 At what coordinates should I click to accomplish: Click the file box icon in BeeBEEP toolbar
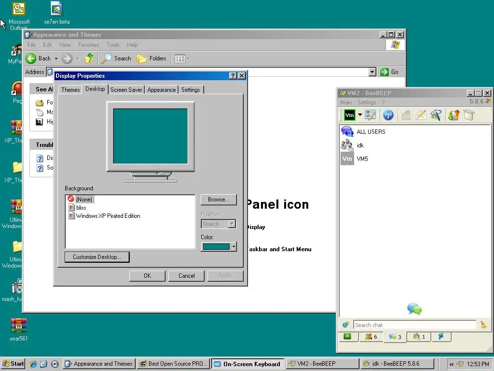click(469, 115)
